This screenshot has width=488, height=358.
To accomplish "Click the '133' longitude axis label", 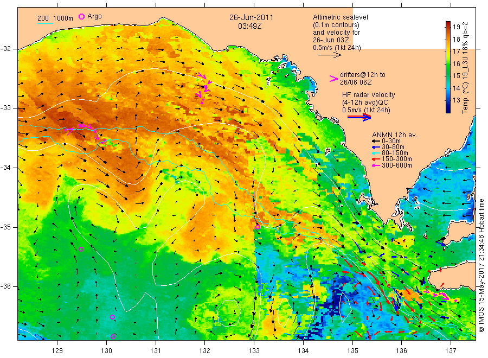I will (254, 351).
